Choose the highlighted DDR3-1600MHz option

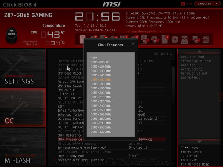pos(101,80)
